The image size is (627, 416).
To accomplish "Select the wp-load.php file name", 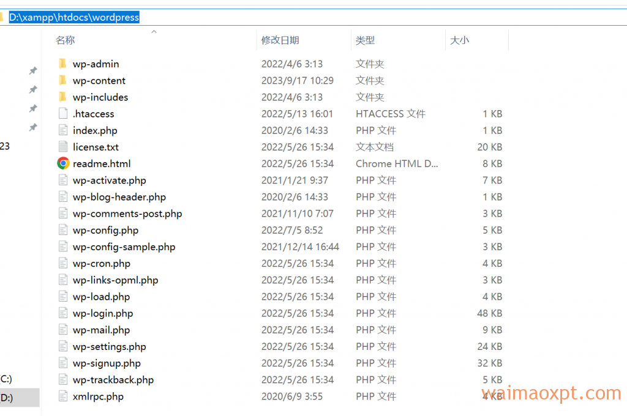I will (102, 297).
